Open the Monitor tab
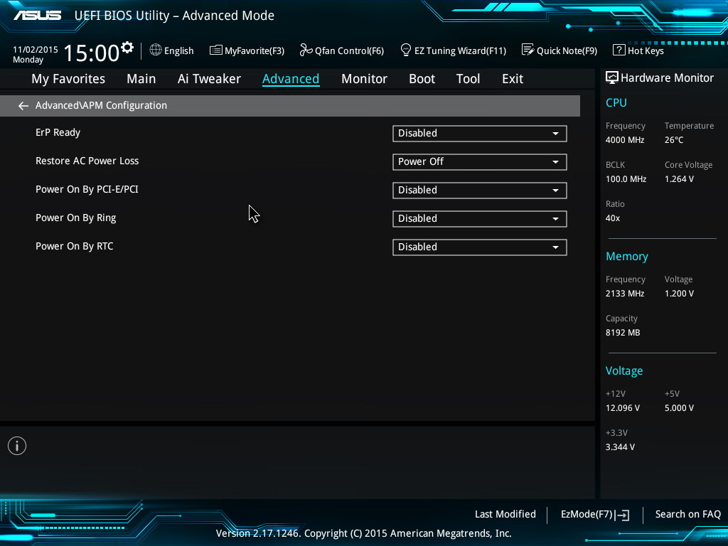The width and height of the screenshot is (728, 546). pos(364,79)
